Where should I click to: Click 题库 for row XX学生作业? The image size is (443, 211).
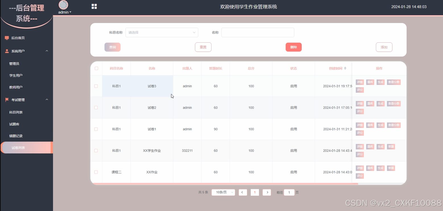370,146
